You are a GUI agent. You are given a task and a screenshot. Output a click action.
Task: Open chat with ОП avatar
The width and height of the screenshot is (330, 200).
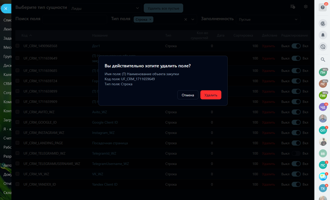(323, 130)
